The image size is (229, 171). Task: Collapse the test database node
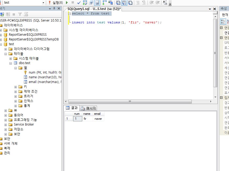[1, 44]
